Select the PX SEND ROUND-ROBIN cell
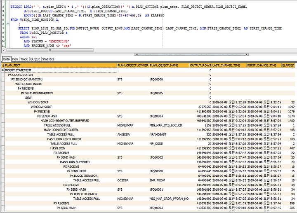Screen dimensions: 297x213 coord(61,93)
